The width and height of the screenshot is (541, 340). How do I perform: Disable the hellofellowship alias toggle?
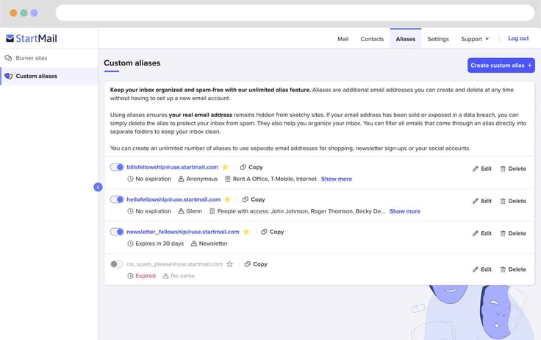(x=117, y=199)
